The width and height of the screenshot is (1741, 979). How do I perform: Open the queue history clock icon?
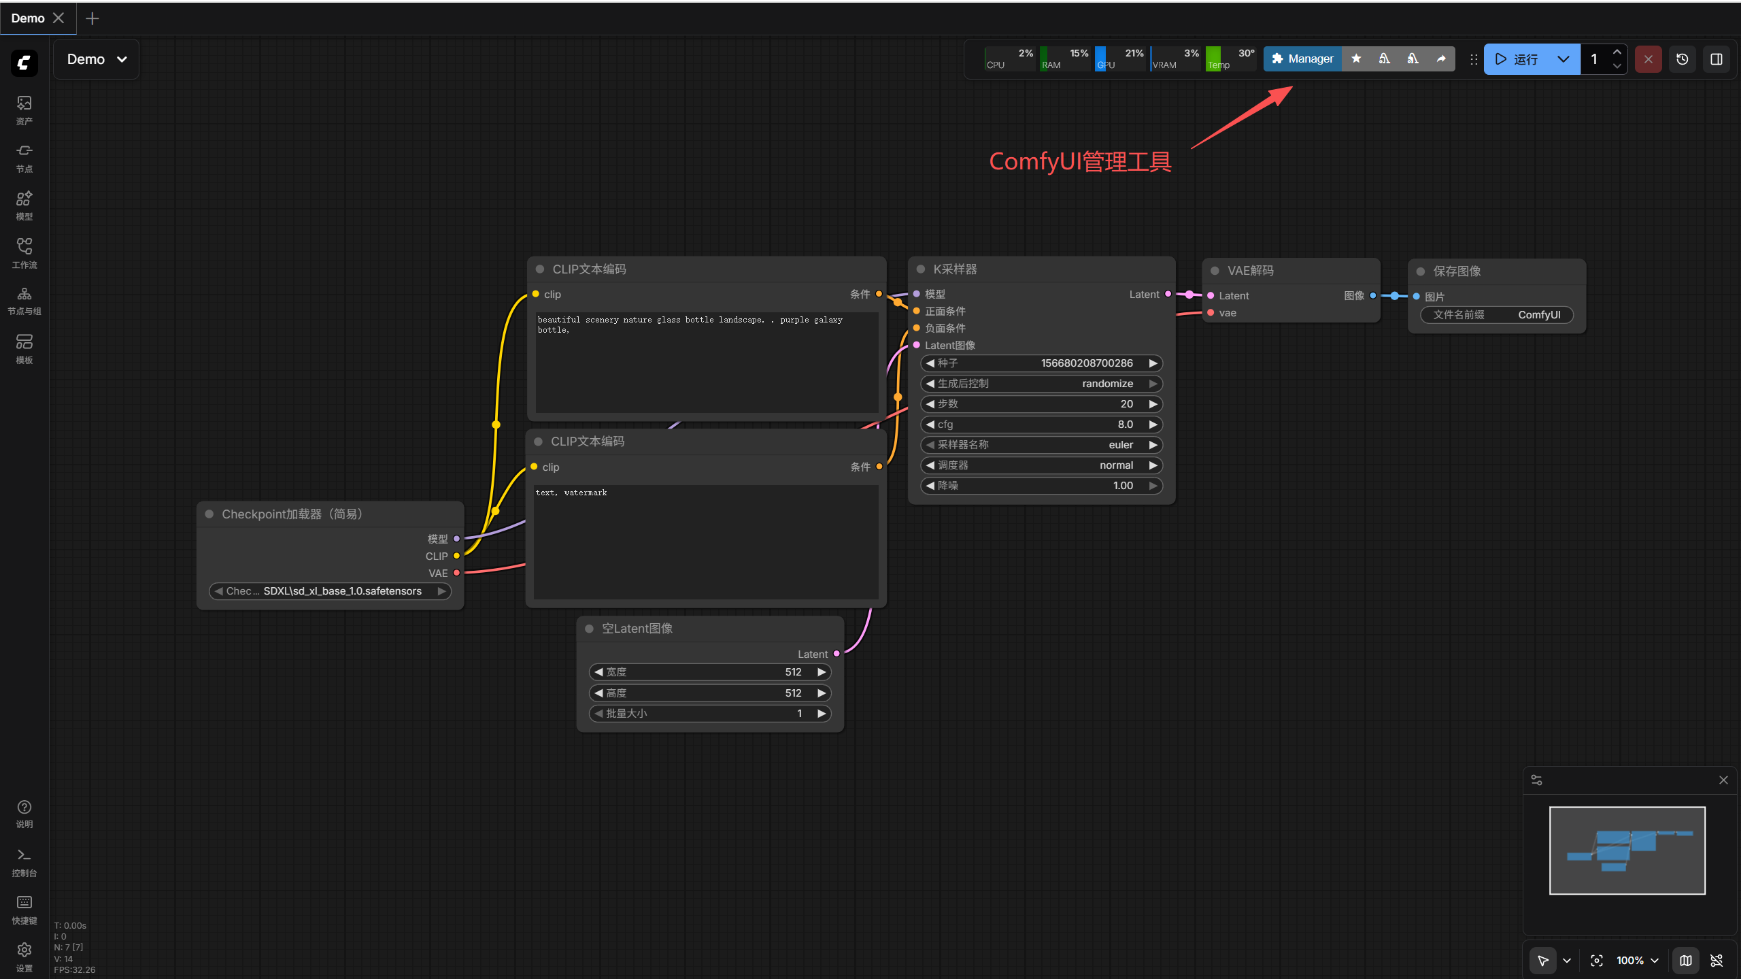tap(1683, 59)
